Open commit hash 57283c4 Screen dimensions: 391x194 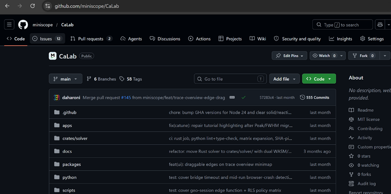coord(266,97)
